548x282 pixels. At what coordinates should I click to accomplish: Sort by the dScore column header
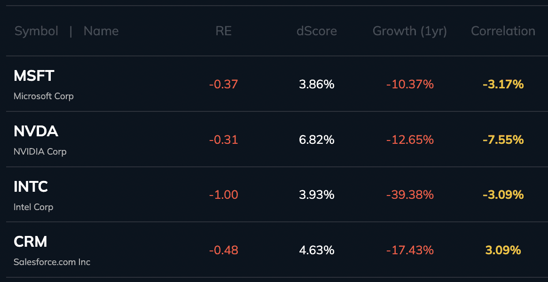[316, 31]
